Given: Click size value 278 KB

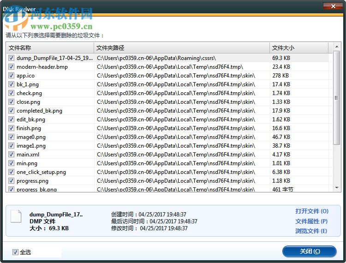Looking at the screenshot, I should pos(280,76).
